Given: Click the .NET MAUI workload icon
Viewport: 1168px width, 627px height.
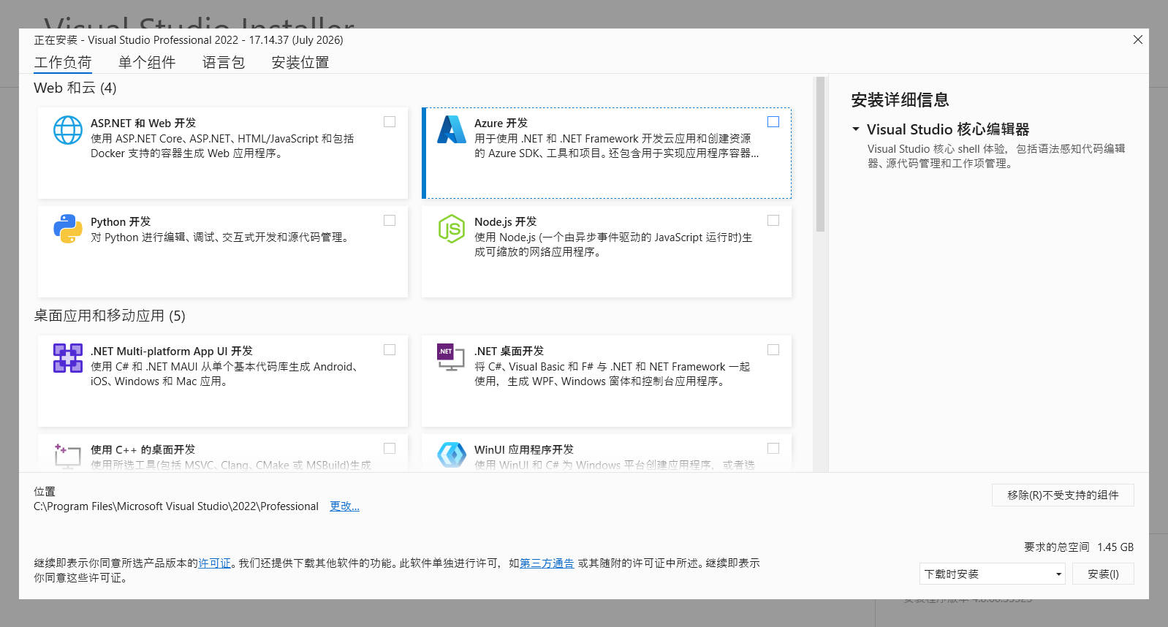Looking at the screenshot, I should point(68,358).
